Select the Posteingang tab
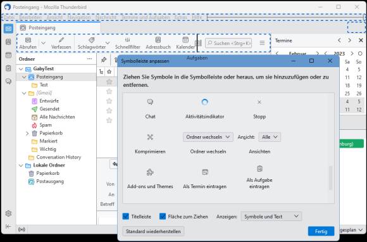This screenshot has height=242, width=367. [58, 28]
